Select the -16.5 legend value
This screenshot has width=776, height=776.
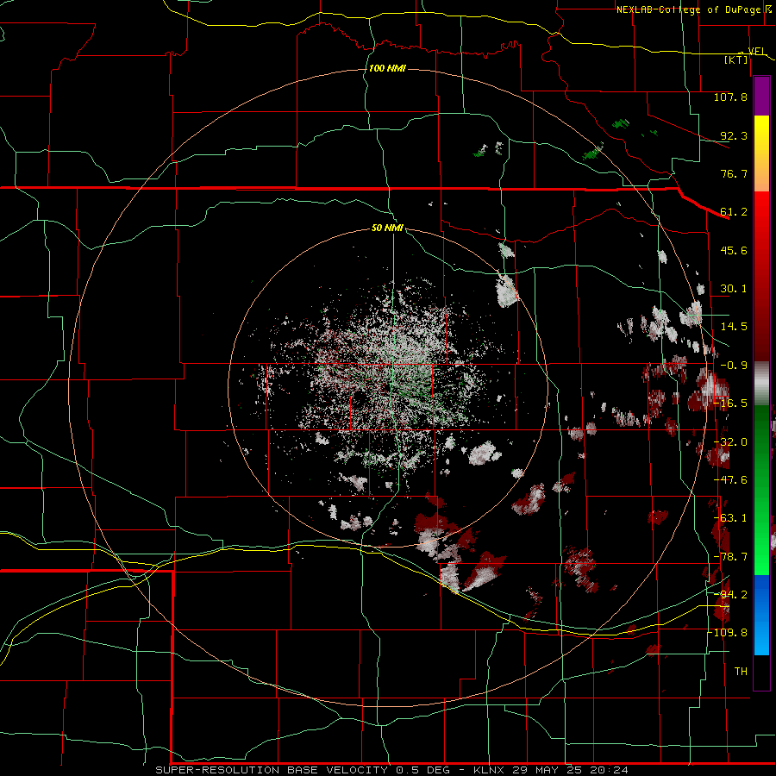(730, 404)
